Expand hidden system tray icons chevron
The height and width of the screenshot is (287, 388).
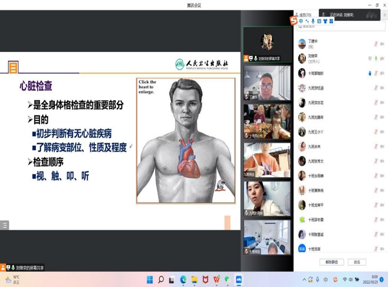click(x=304, y=279)
